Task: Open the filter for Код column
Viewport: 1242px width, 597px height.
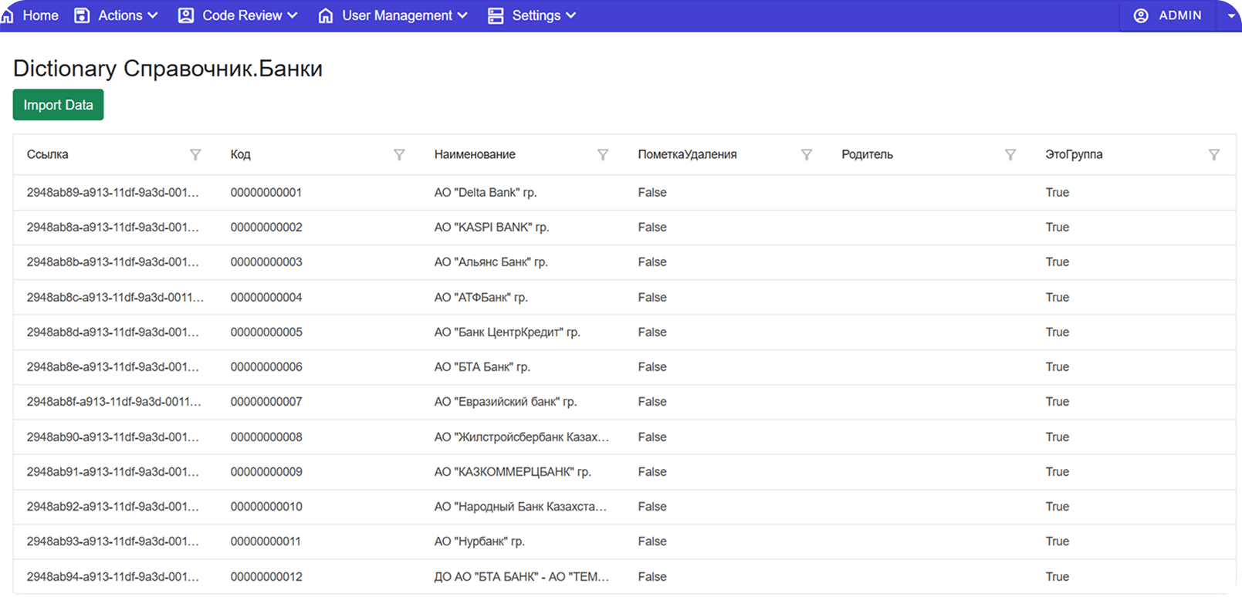Action: point(399,155)
